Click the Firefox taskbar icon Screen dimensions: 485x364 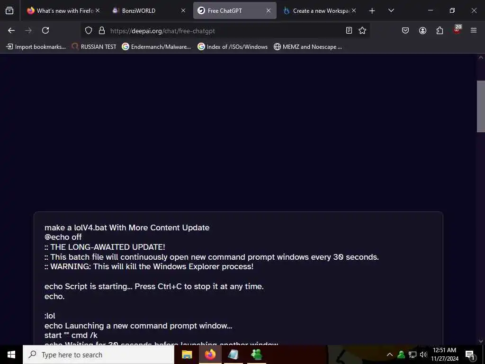tap(210, 355)
